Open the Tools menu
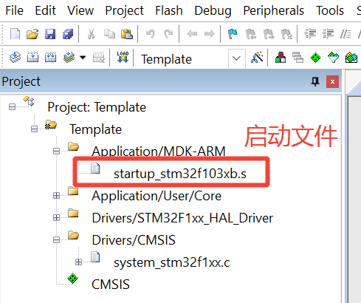Viewport: 361px width, 303px height. coord(330,10)
